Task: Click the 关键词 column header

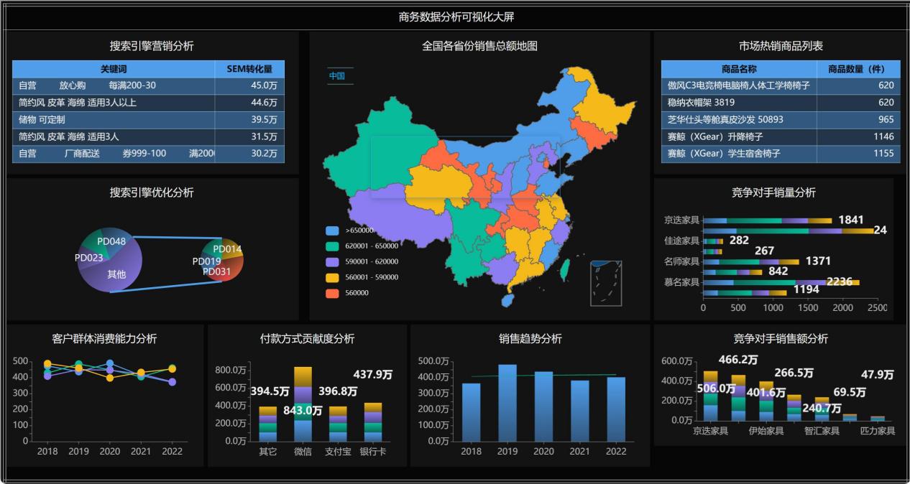Action: pos(114,69)
